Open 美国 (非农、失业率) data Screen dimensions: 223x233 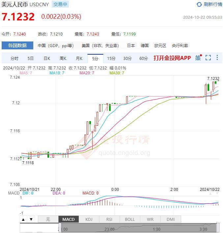tap(100, 46)
